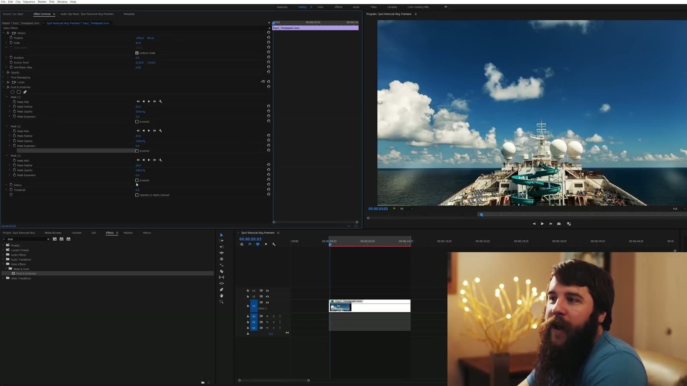Solo audio track A2

coord(274,322)
